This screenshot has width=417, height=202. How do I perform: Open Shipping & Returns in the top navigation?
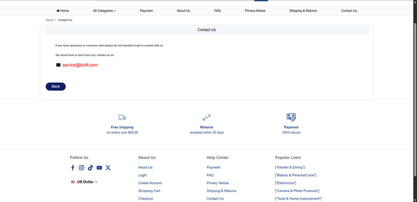[303, 11]
